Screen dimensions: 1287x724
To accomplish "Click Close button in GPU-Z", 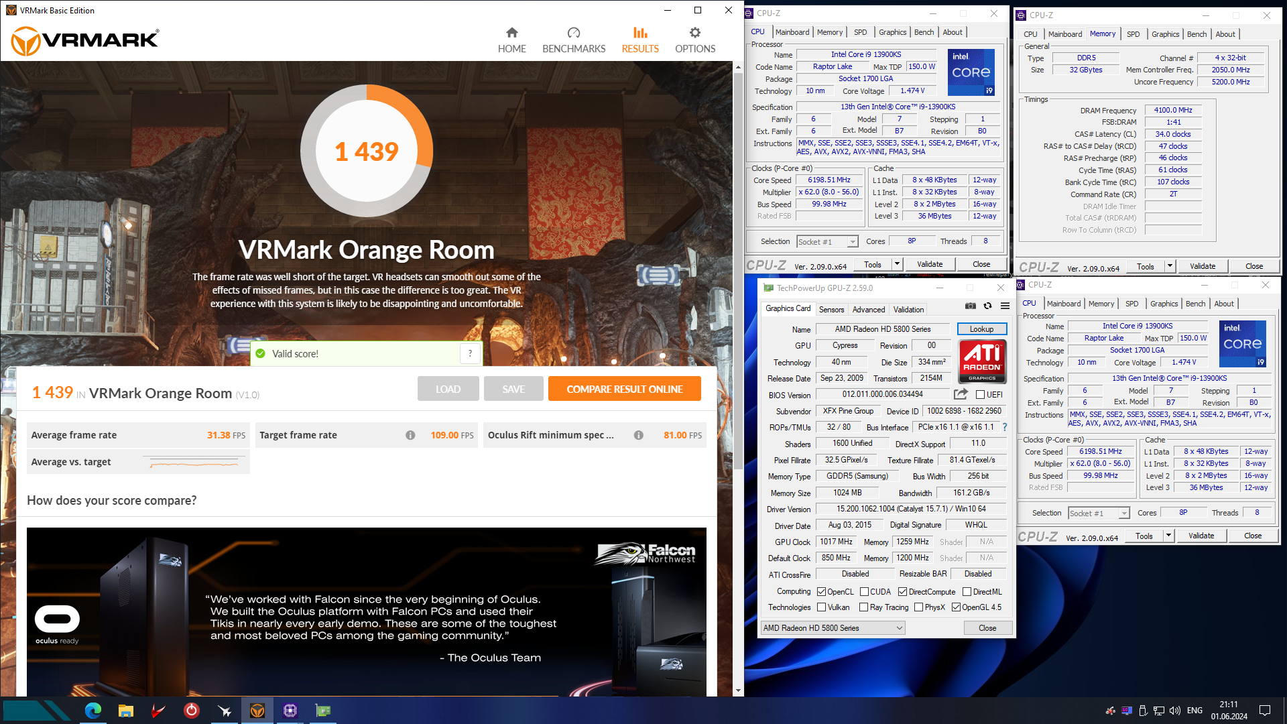I will click(987, 628).
